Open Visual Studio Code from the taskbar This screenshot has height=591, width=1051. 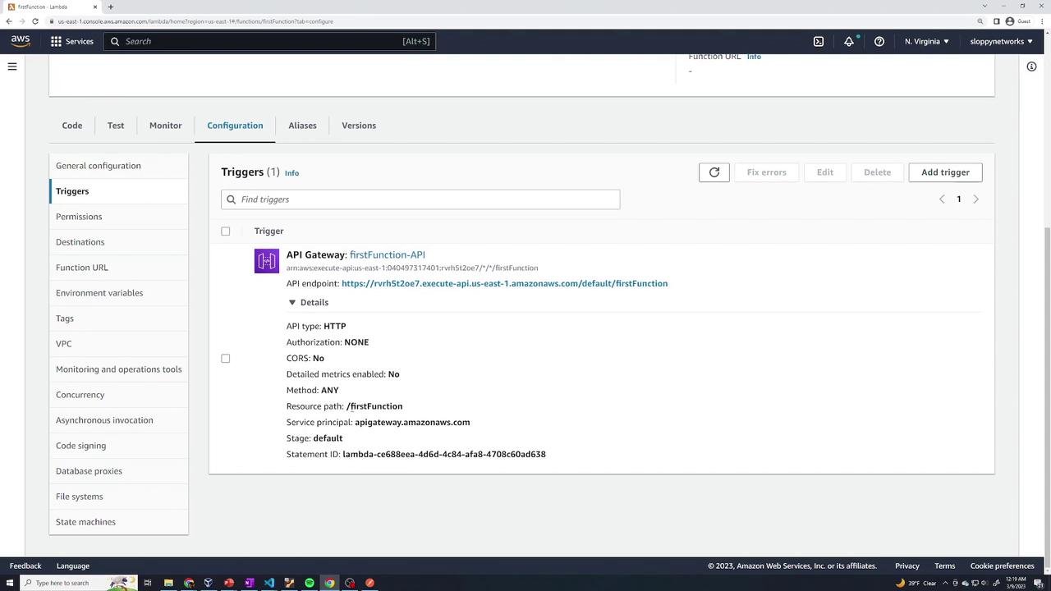pos(269,583)
